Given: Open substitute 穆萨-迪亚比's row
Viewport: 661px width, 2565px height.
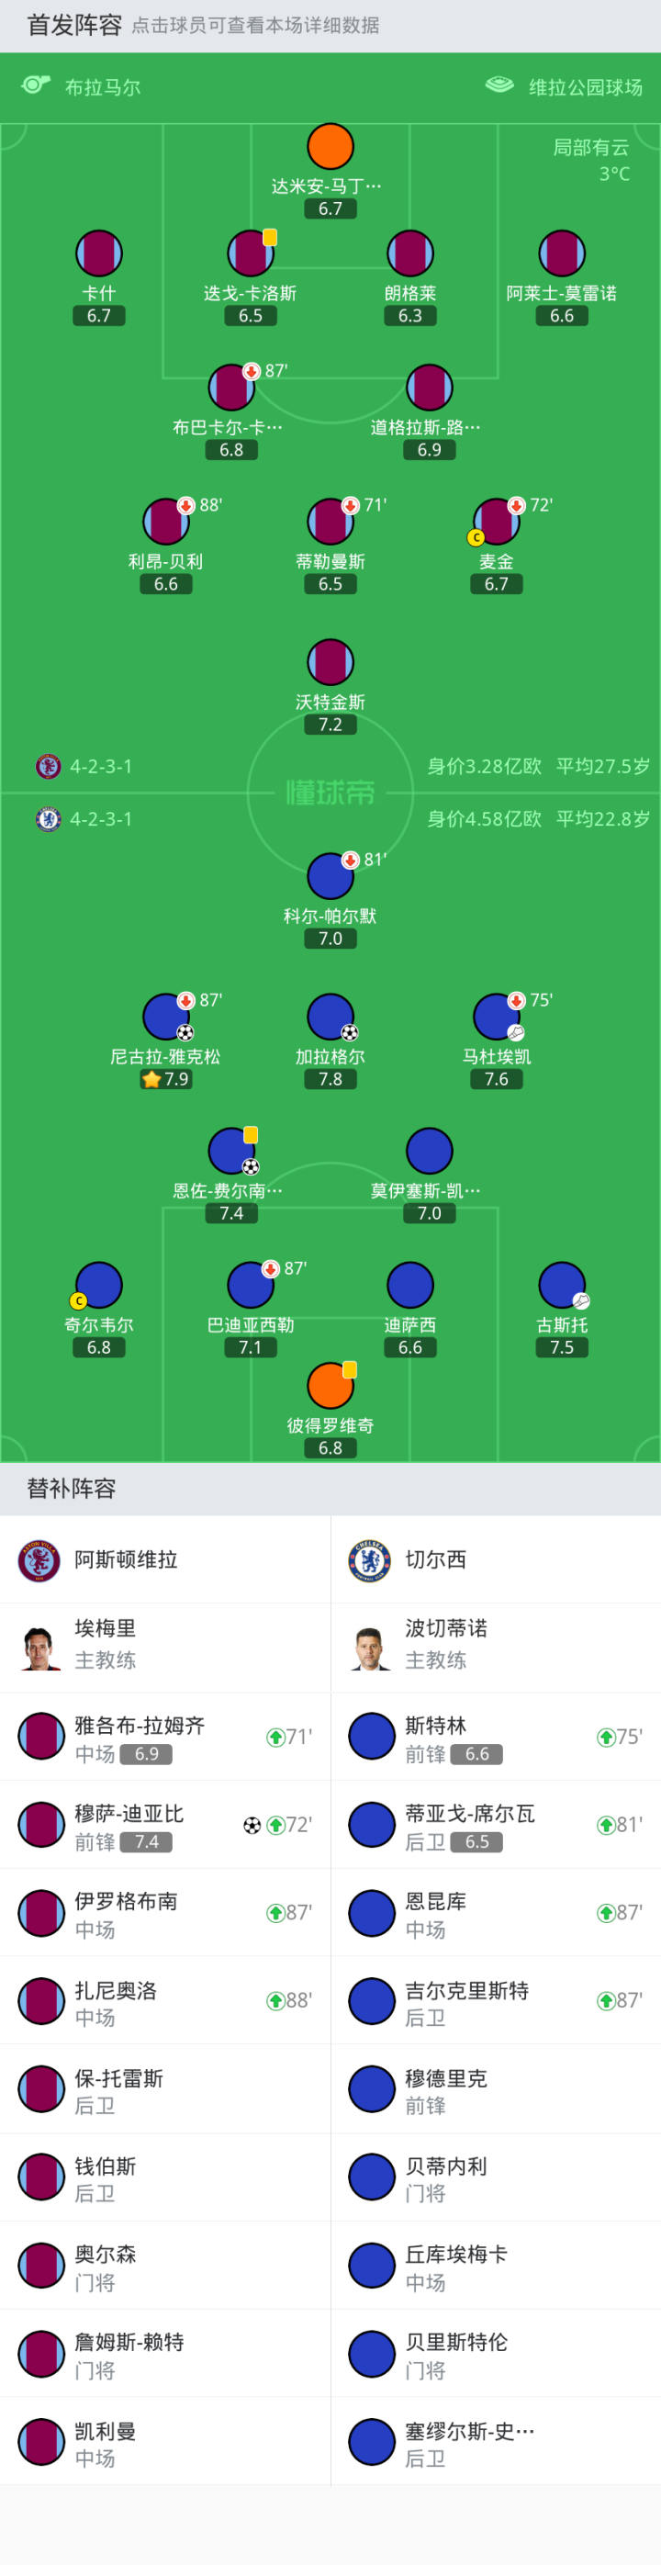Looking at the screenshot, I should 165,1825.
